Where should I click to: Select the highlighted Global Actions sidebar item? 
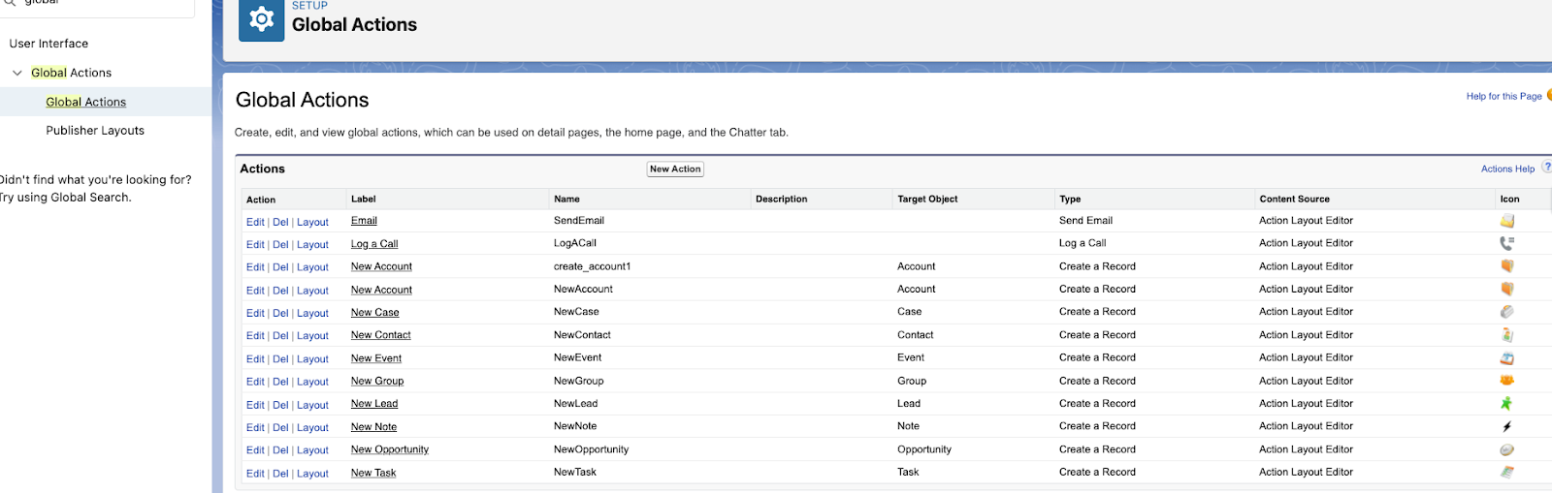pyautogui.click(x=86, y=102)
